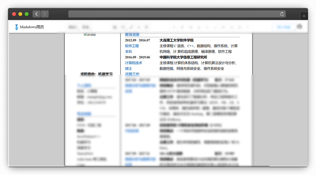
Task: Click the line starting 机网络、计算机组成原理
Action: tap(195, 52)
